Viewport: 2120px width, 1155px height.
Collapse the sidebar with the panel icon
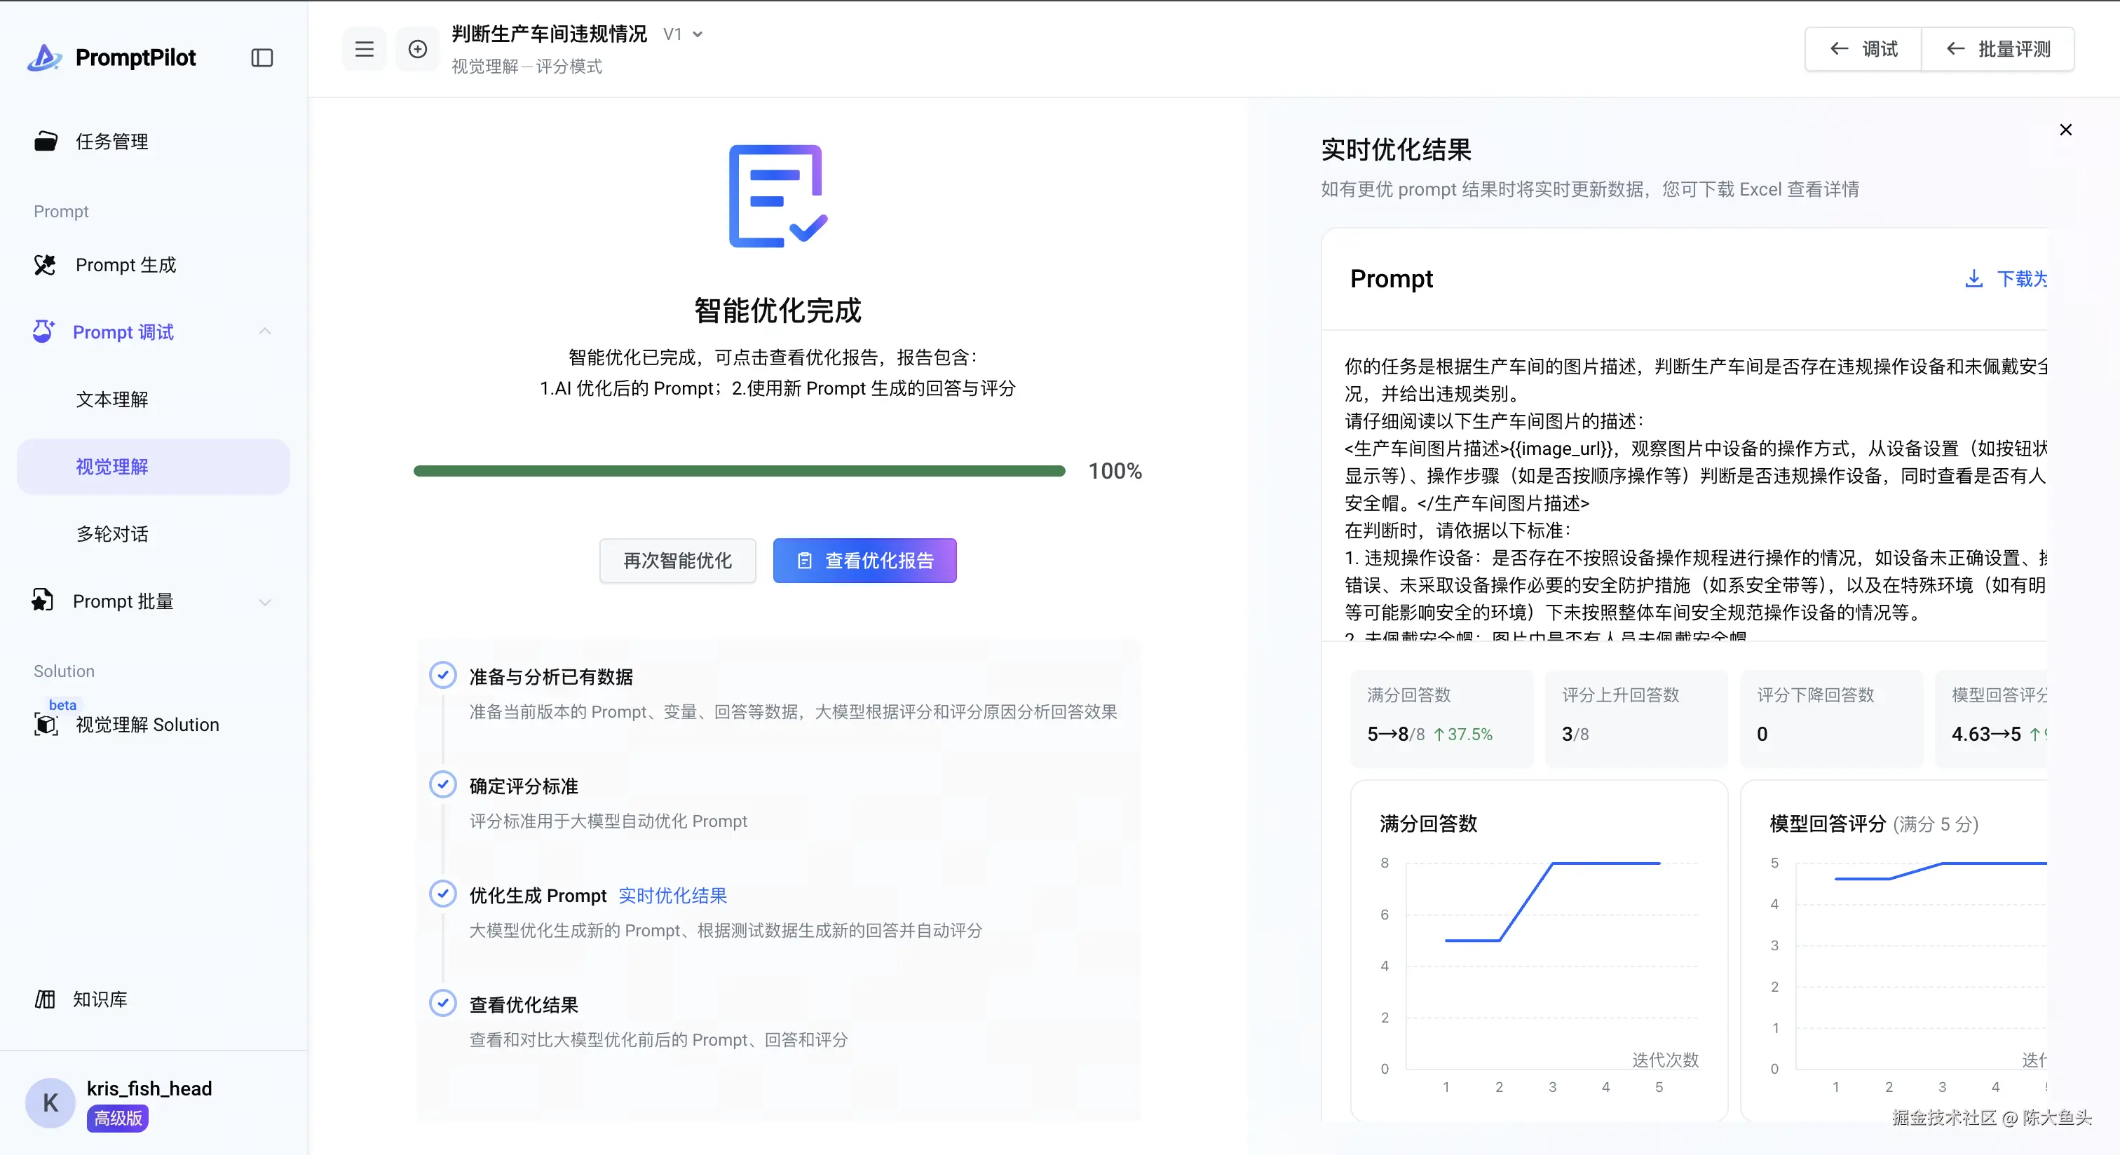pyautogui.click(x=261, y=57)
